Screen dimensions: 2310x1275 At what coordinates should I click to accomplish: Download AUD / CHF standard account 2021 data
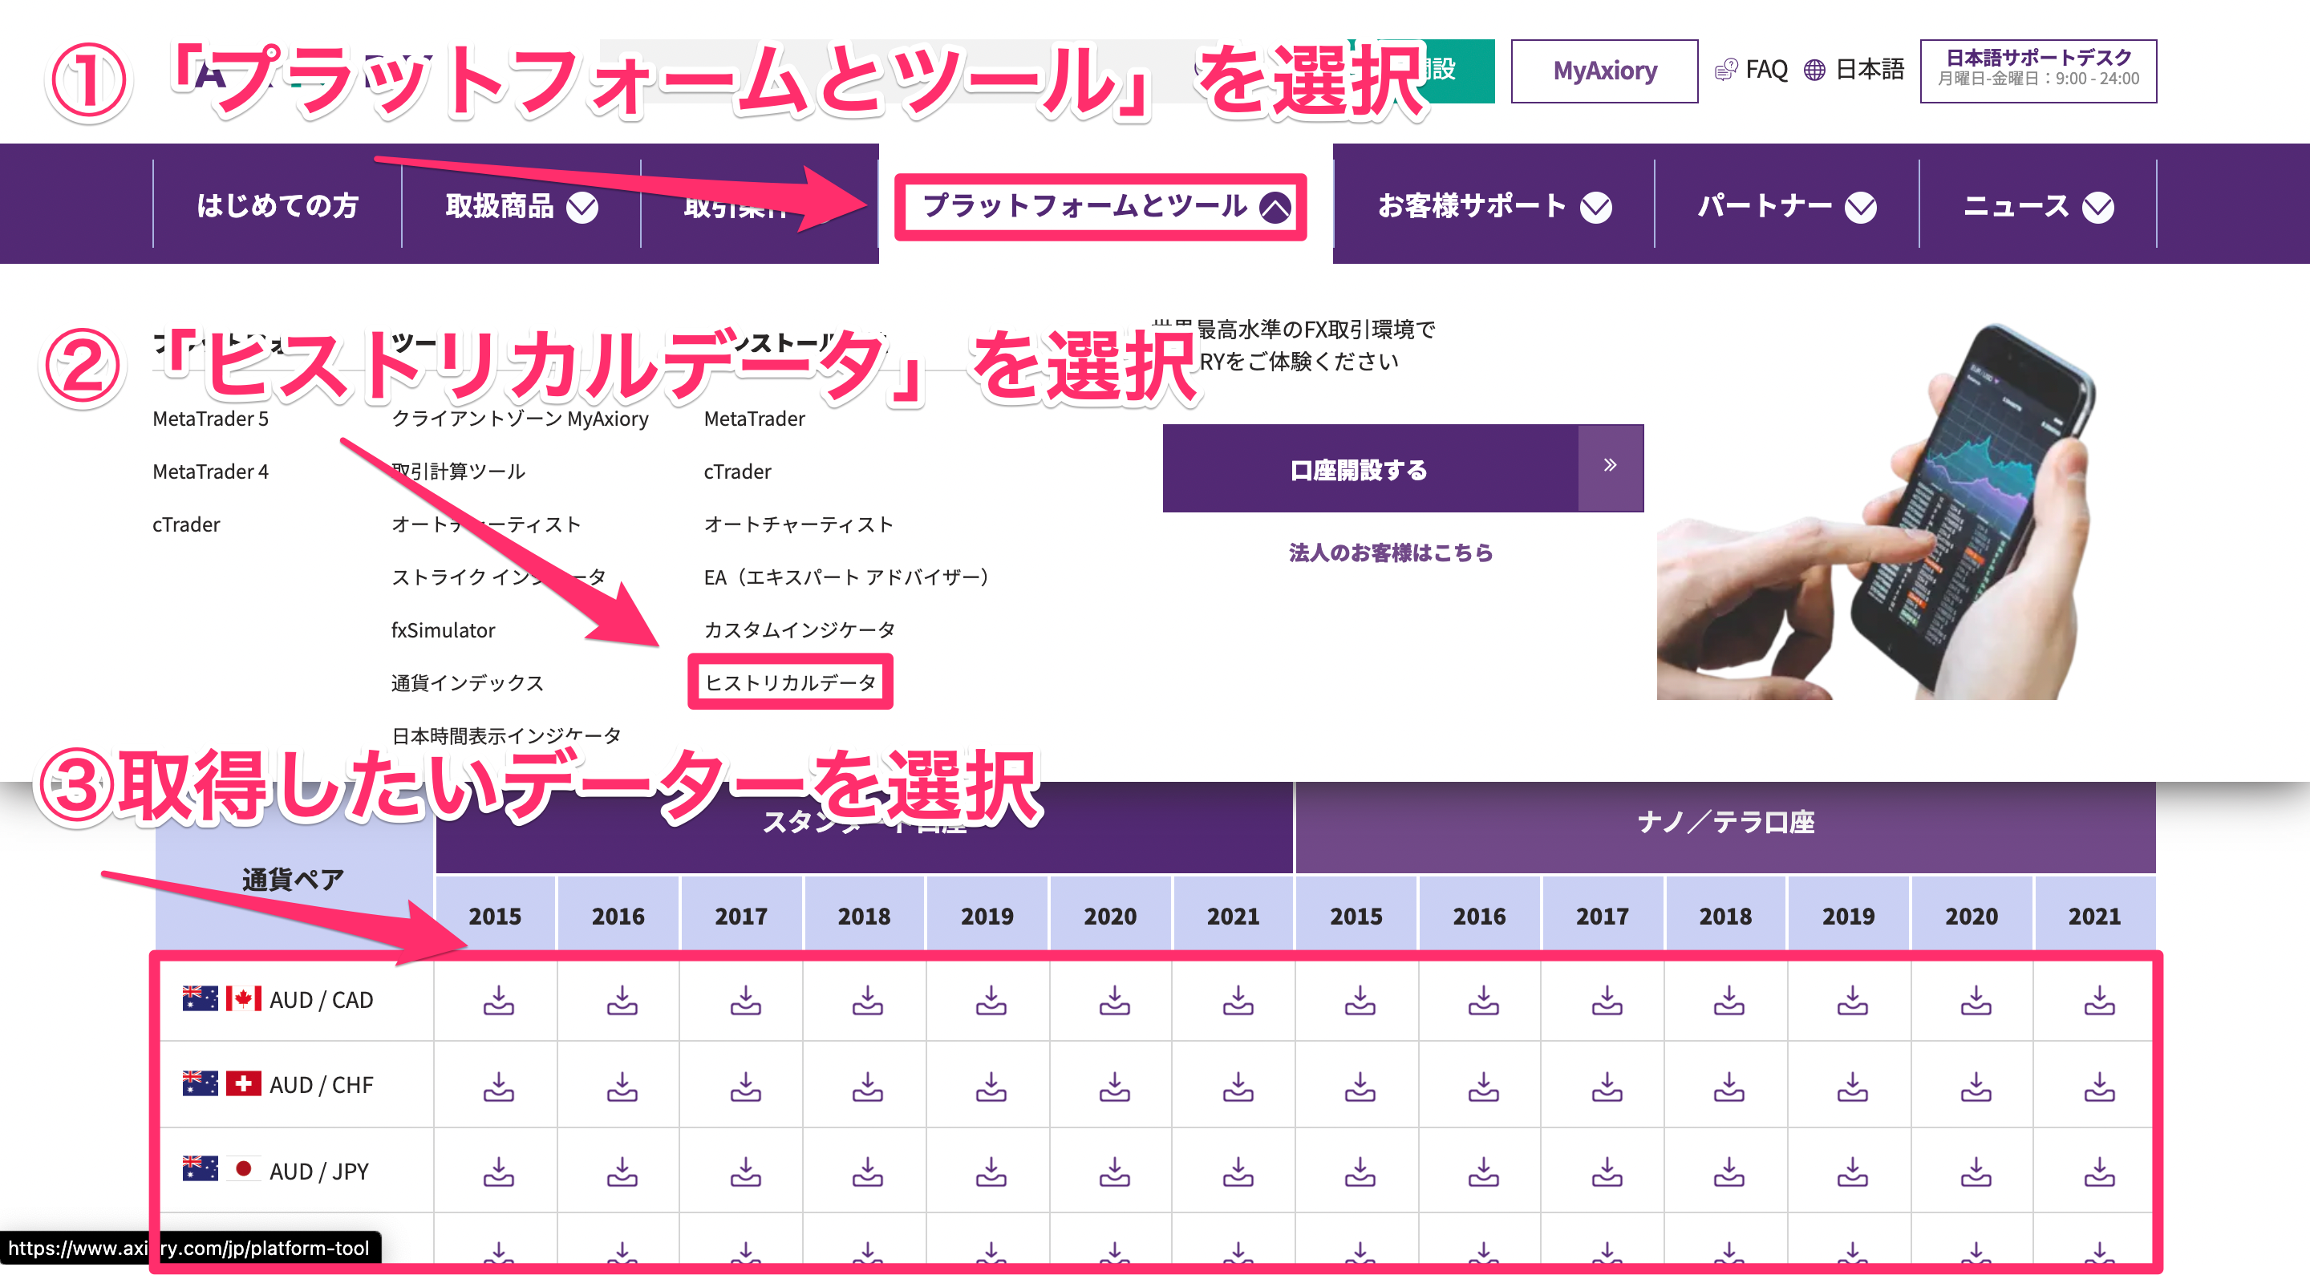click(x=1238, y=1086)
